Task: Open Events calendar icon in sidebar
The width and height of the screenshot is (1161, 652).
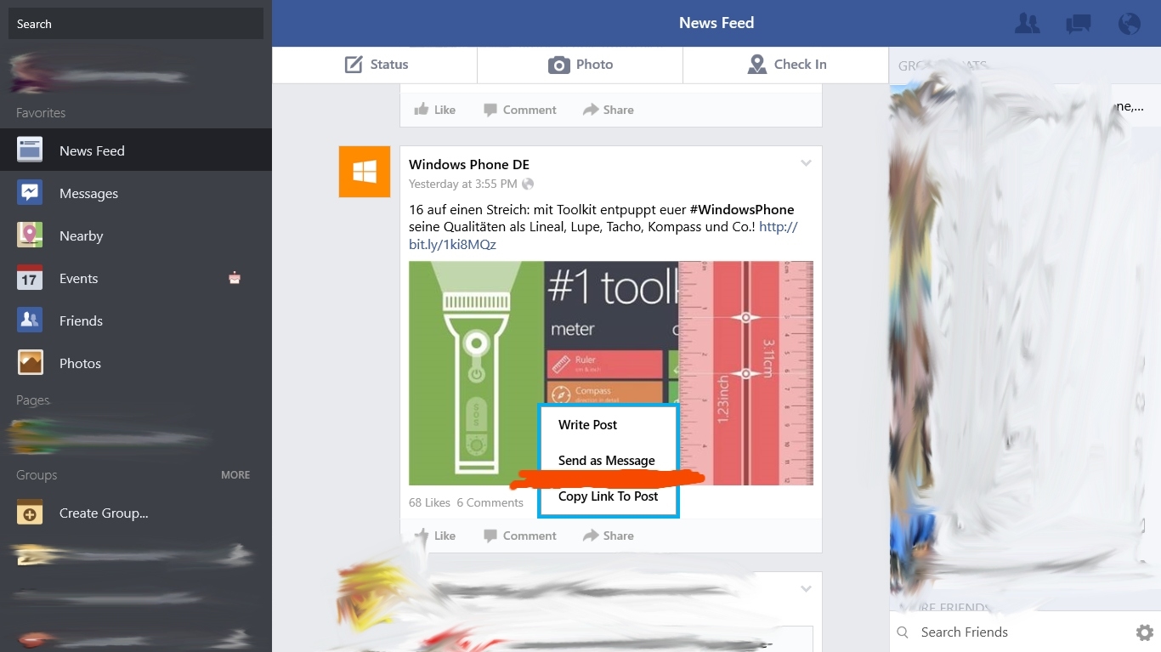Action: point(30,278)
